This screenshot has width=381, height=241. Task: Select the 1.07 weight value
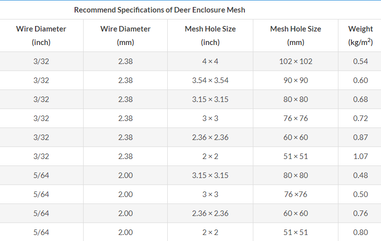point(360,156)
